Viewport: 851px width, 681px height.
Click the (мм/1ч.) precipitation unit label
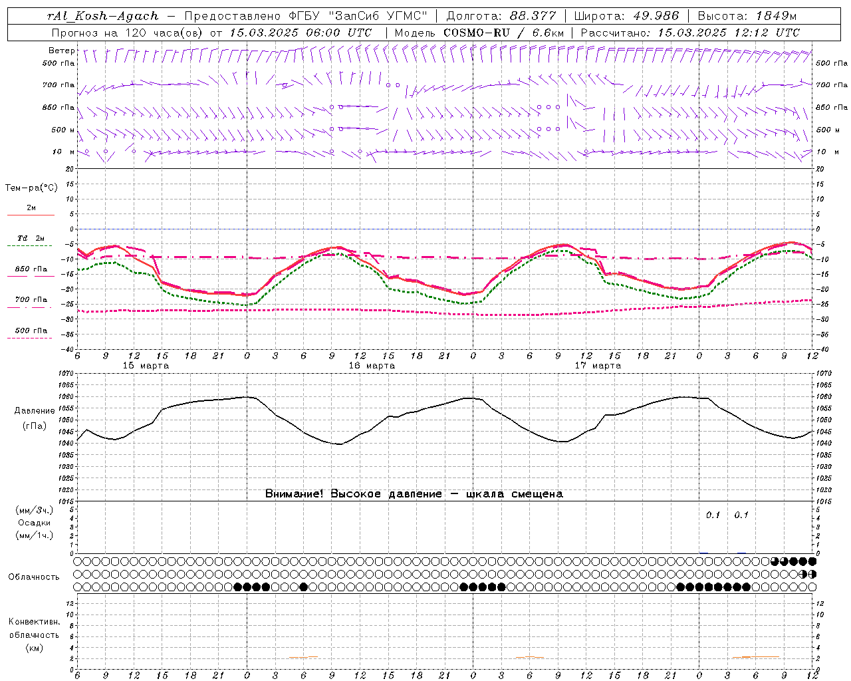tap(35, 535)
